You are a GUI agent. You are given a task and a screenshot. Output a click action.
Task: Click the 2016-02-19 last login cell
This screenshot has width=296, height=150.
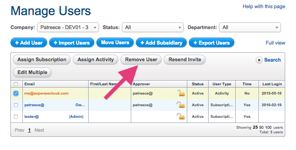(272, 105)
